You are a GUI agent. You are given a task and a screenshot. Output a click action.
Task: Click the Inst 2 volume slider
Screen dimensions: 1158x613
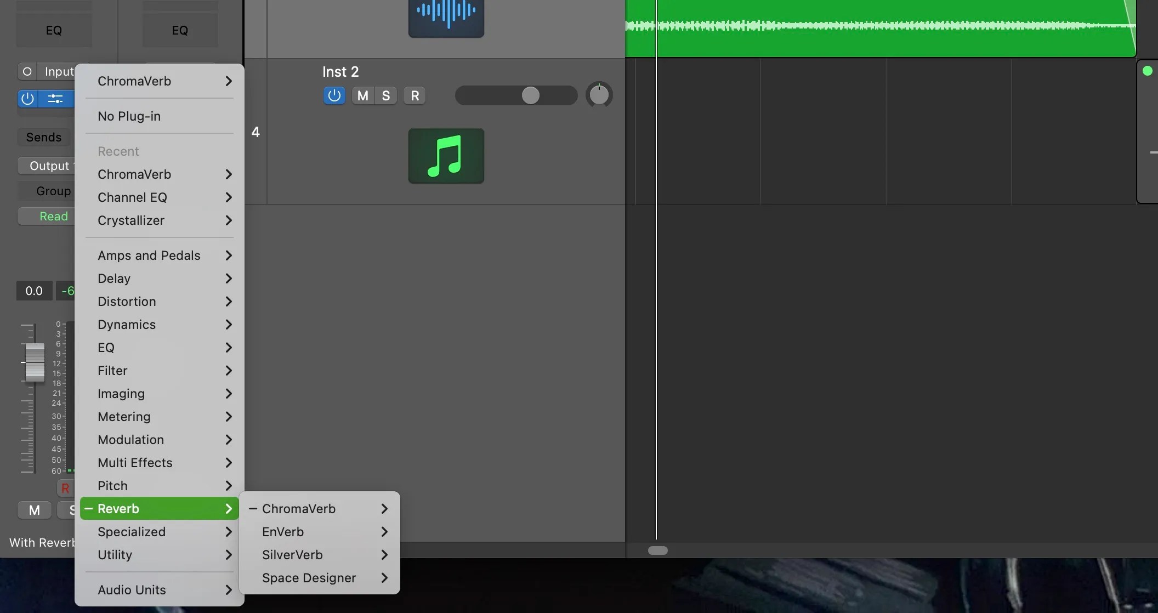[530, 95]
